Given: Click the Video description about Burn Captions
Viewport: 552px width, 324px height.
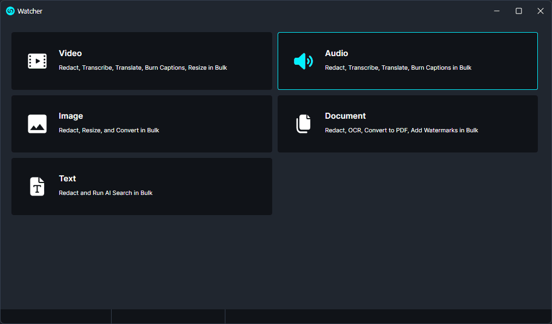Looking at the screenshot, I should [143, 68].
